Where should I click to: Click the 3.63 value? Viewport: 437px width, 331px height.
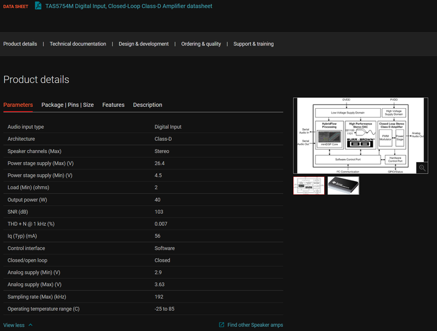pos(160,284)
